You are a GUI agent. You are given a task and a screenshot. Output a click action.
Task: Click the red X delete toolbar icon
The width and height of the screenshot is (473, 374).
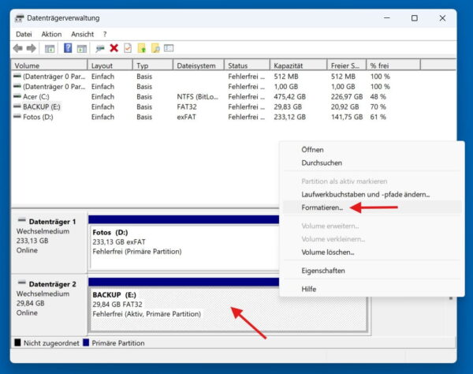[x=114, y=48]
